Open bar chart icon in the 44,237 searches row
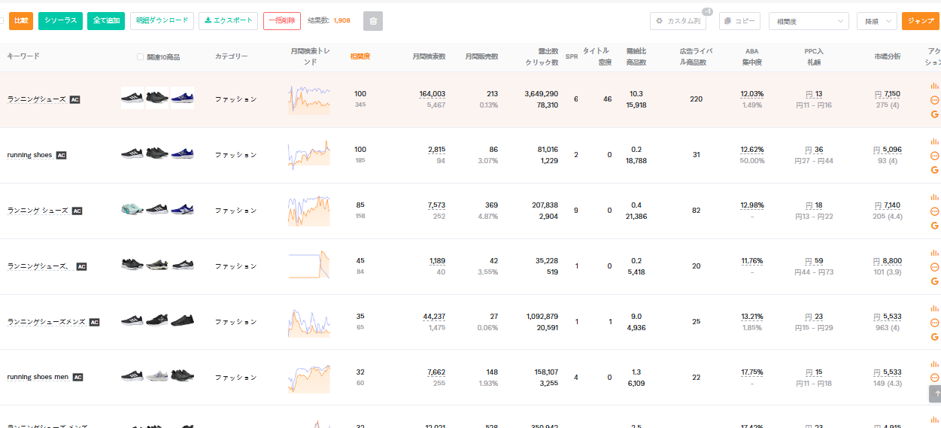Screen dimensions: 941x428 [x=935, y=308]
